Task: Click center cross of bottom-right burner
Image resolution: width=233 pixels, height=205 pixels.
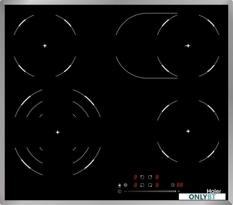Action: click(188, 131)
